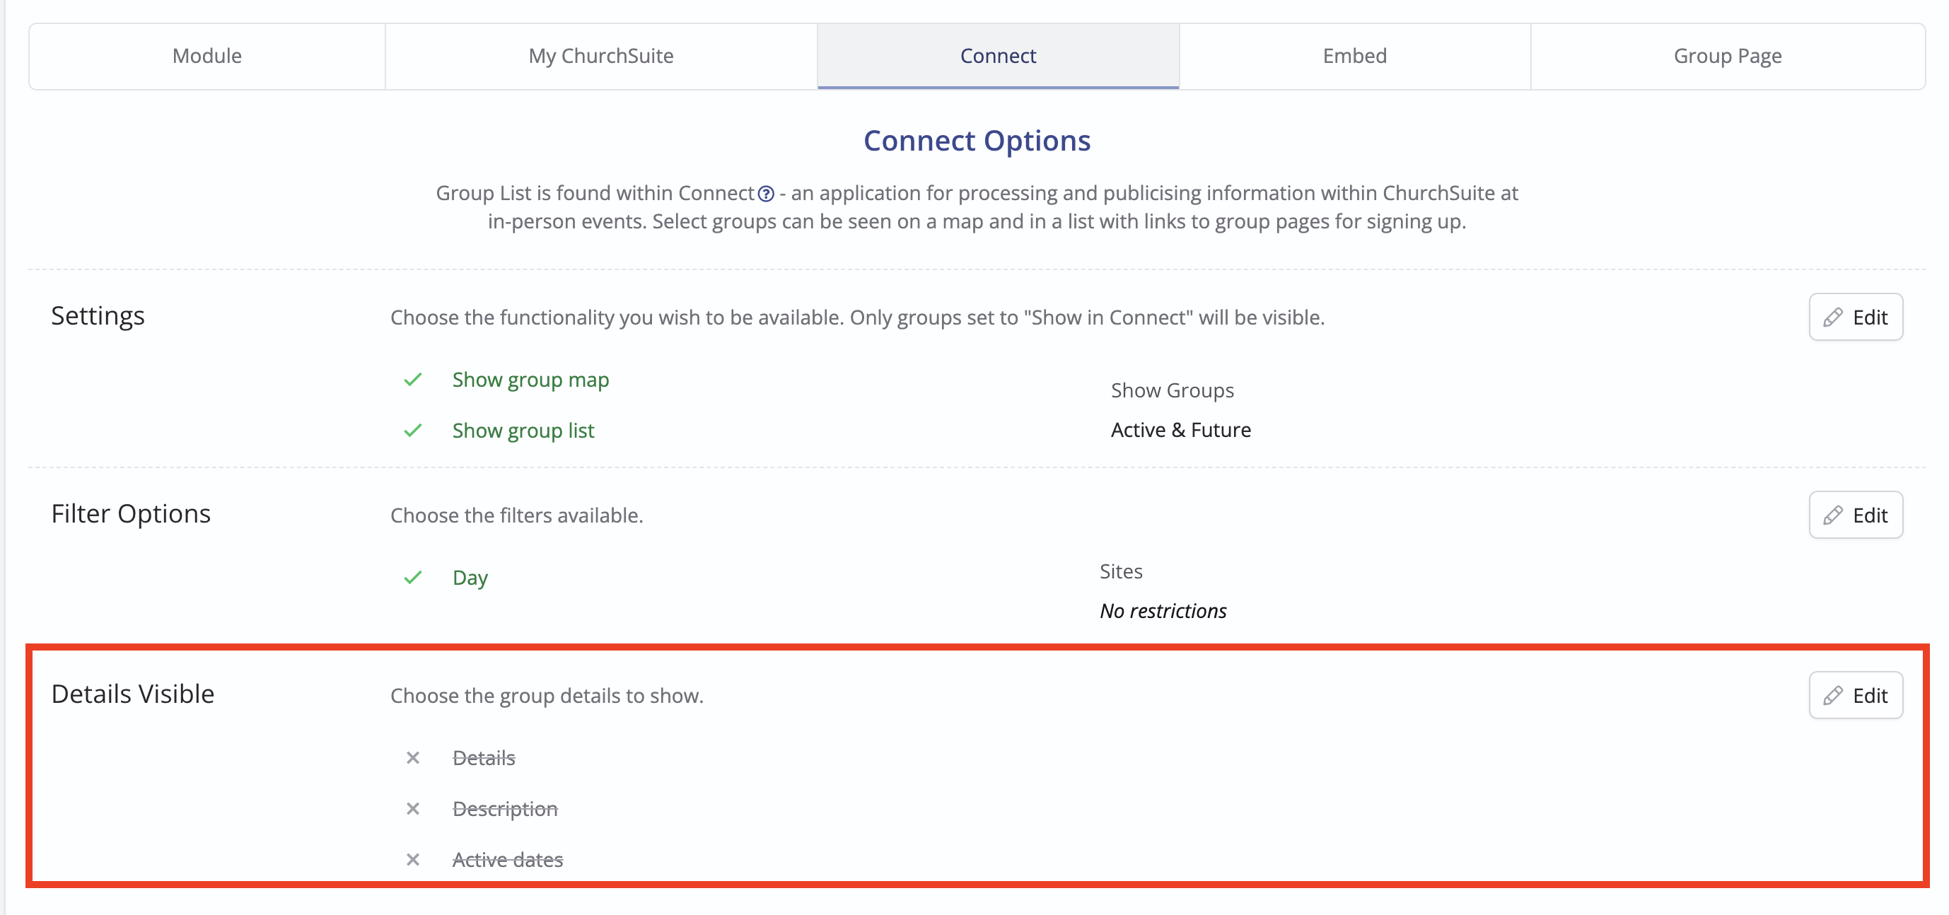The image size is (1949, 915).
Task: Select the Embed tab
Action: 1354,56
